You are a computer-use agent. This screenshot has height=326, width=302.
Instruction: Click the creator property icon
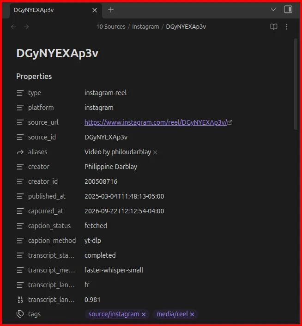pyautogui.click(x=20, y=167)
